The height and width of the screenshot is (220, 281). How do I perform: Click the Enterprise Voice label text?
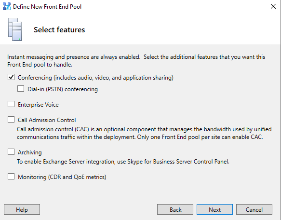click(38, 105)
